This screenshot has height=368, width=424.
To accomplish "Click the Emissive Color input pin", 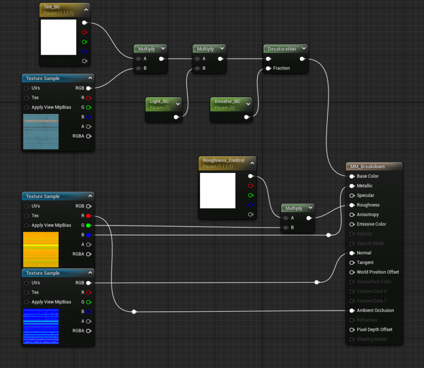I will pyautogui.click(x=352, y=224).
